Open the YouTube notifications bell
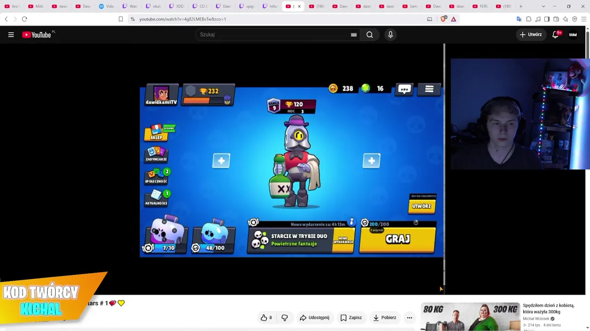 [x=555, y=34]
